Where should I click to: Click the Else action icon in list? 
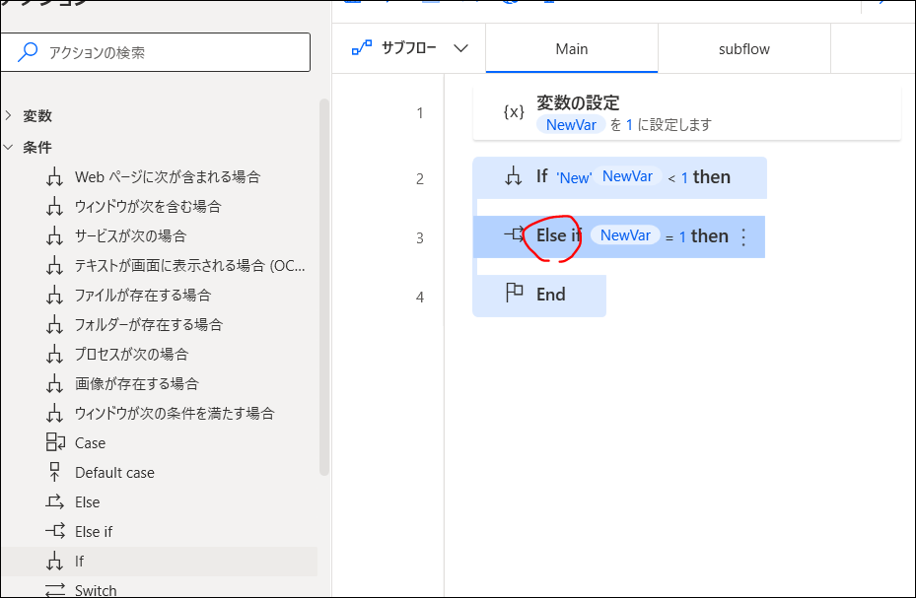pyautogui.click(x=55, y=501)
